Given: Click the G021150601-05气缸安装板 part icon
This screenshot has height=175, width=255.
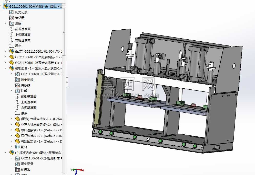Looking at the screenshot, I should (x=12, y=57).
